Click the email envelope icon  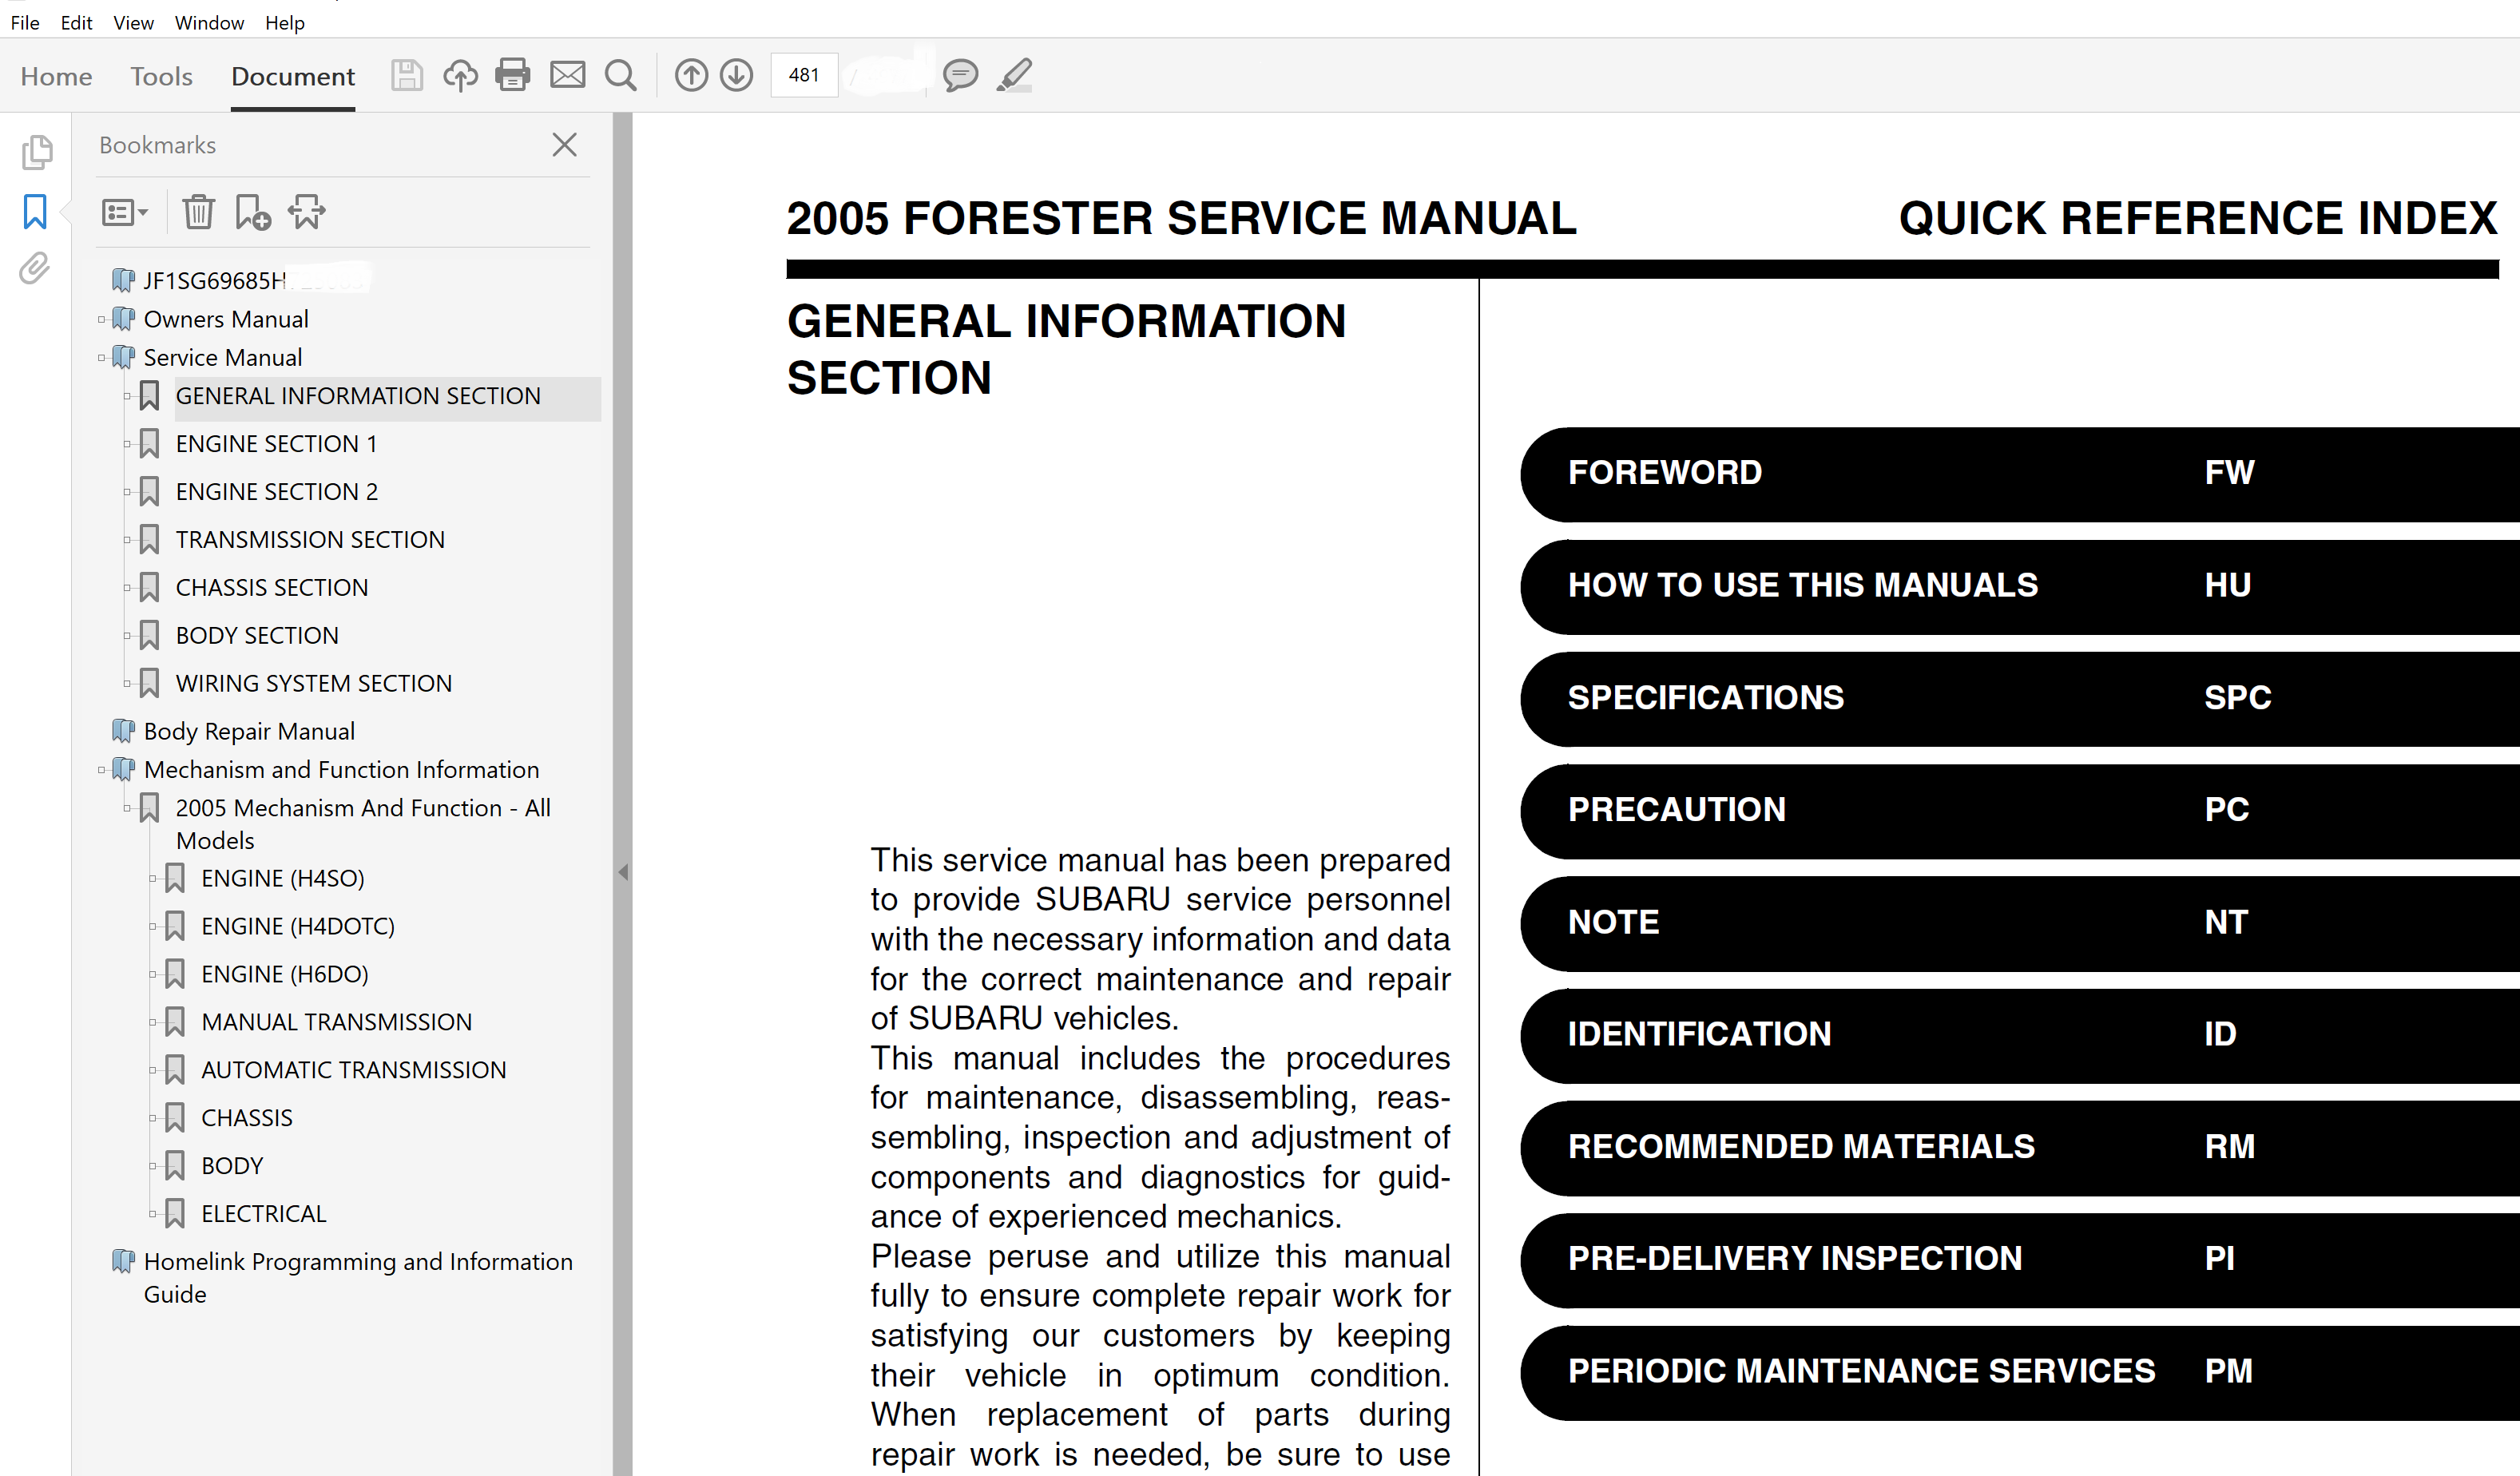pyautogui.click(x=567, y=75)
